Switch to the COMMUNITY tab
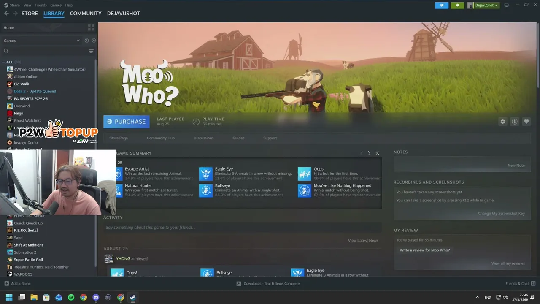The image size is (540, 304). [86, 14]
